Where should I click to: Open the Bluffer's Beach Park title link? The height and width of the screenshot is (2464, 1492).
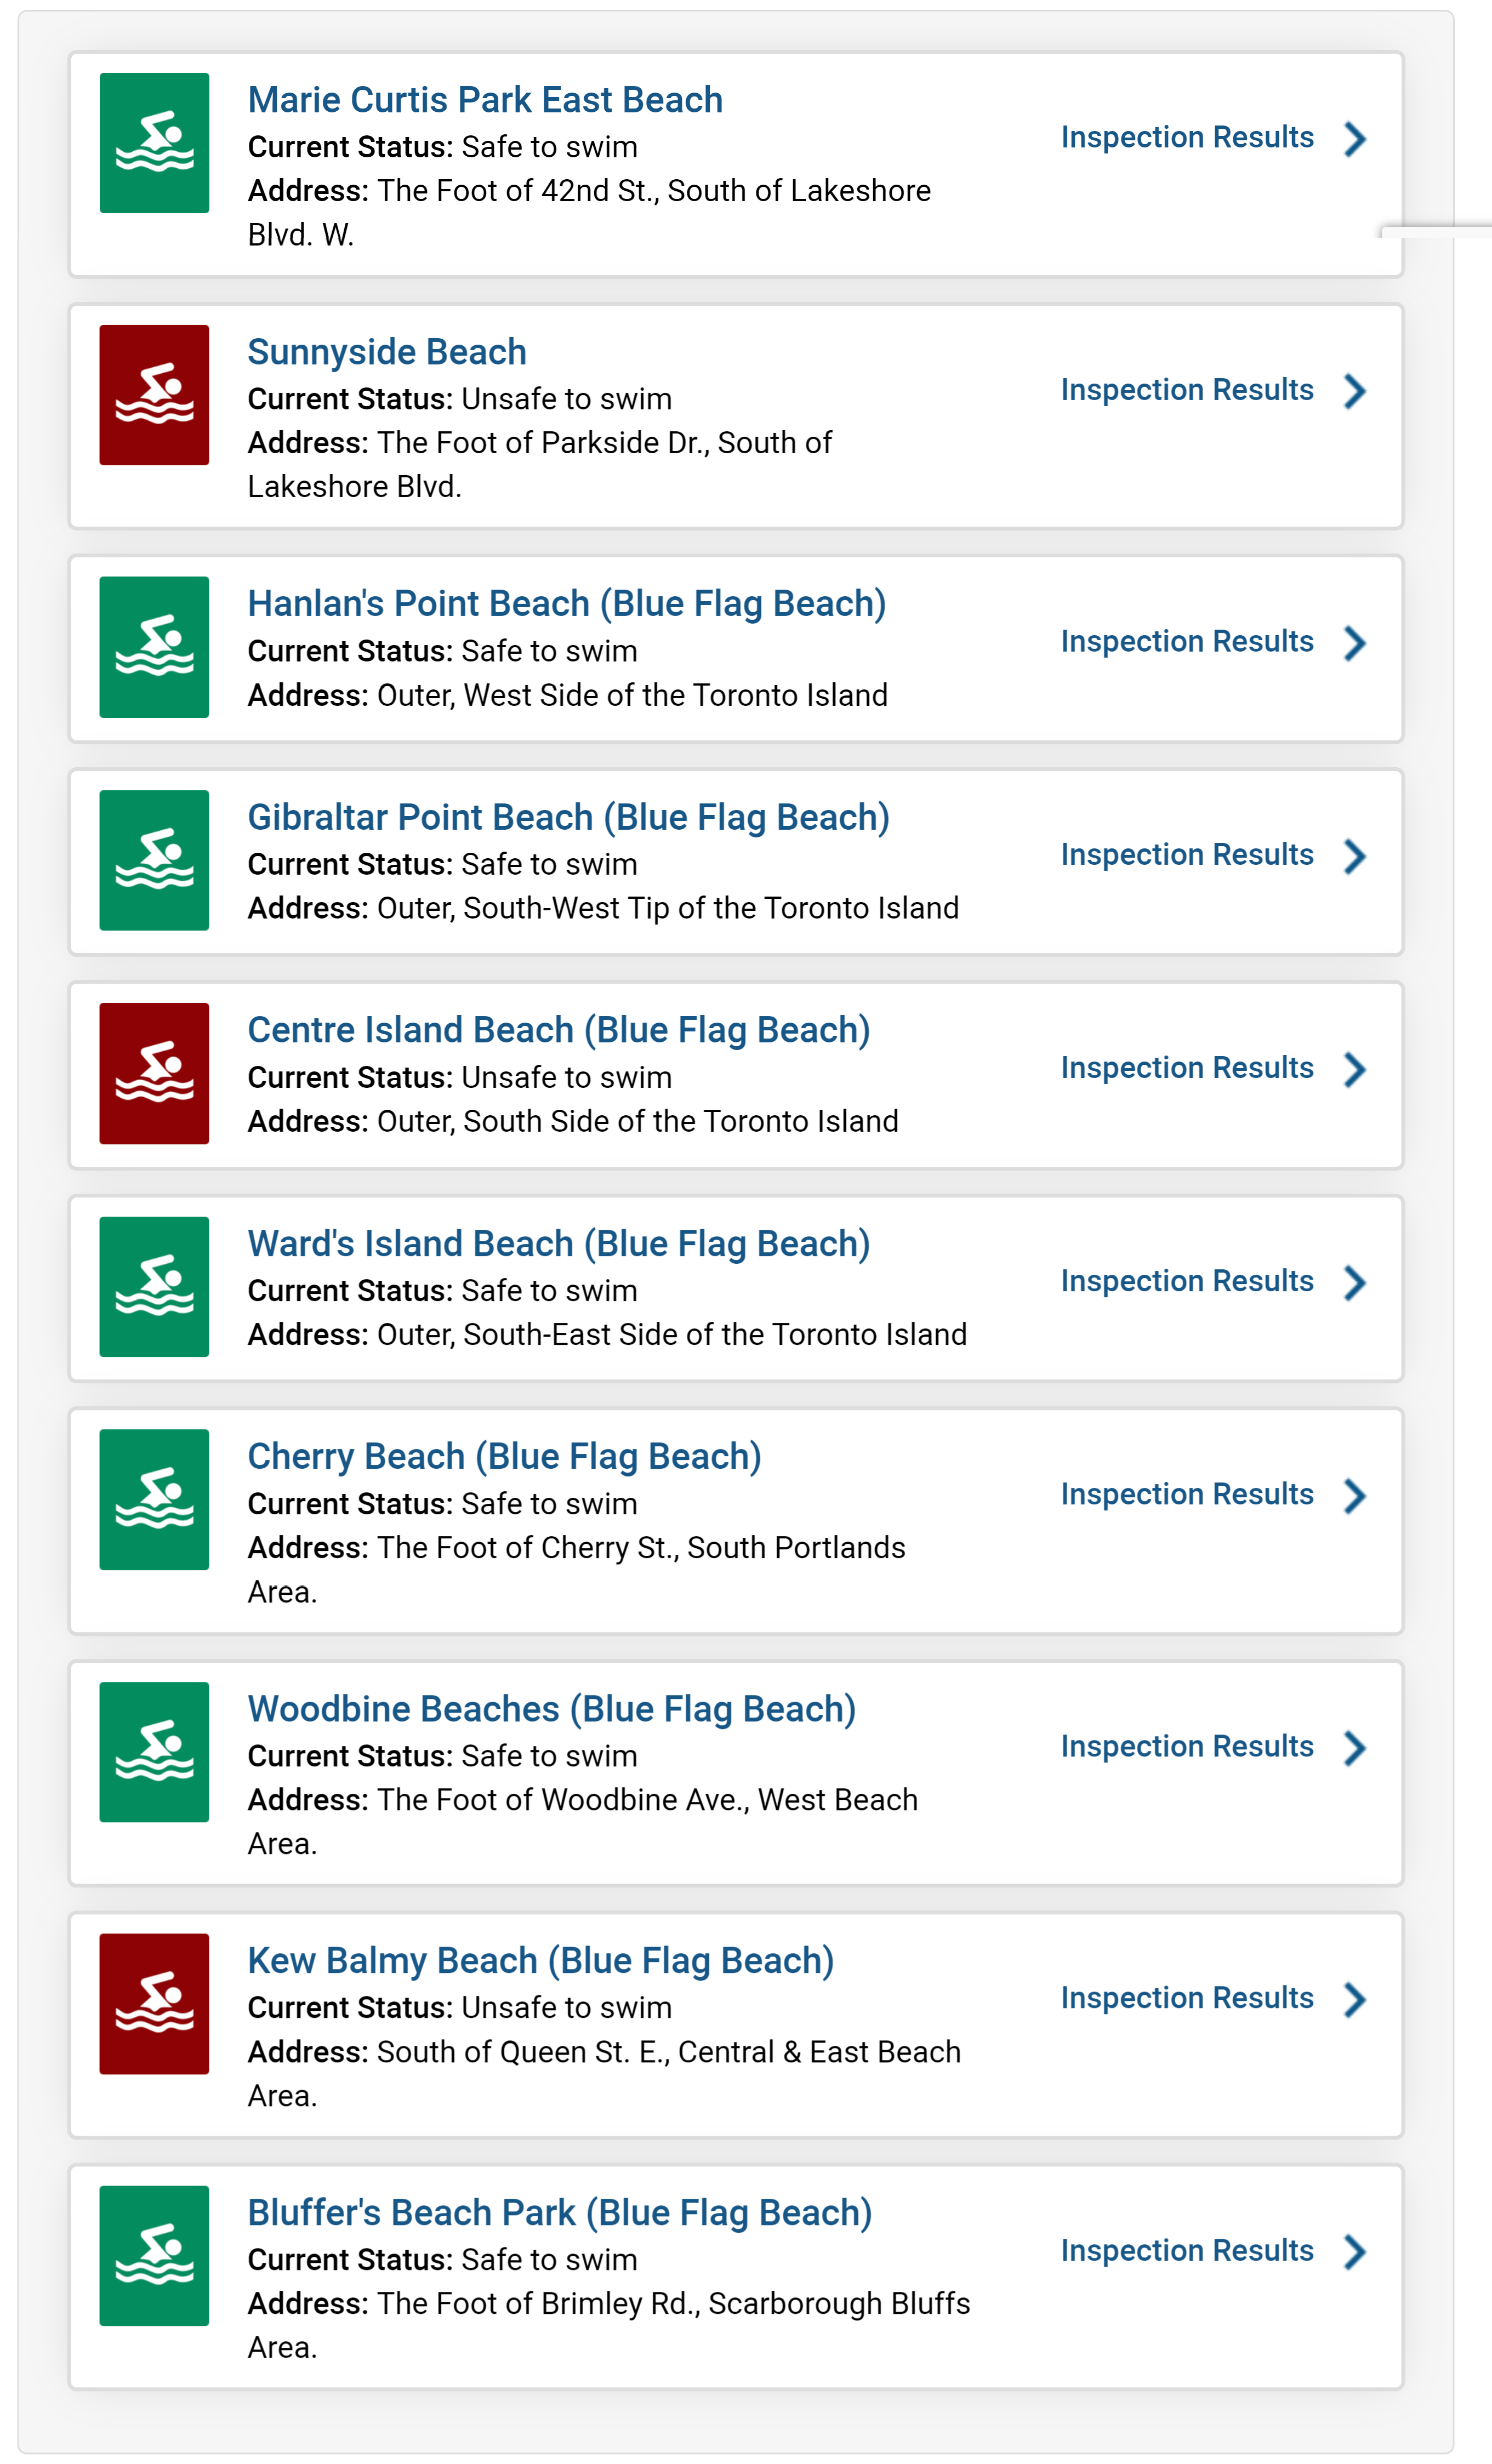click(559, 2213)
